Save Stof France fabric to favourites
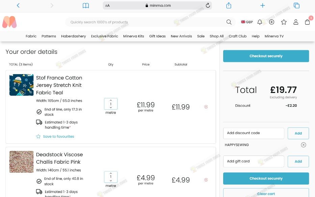 click(55, 136)
